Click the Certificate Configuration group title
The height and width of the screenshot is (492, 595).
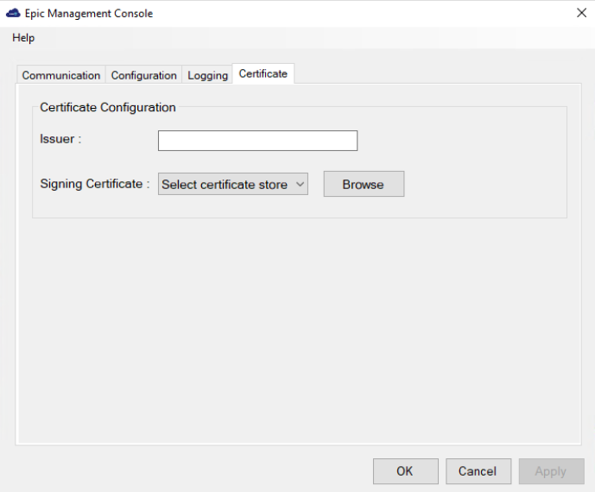(x=108, y=107)
